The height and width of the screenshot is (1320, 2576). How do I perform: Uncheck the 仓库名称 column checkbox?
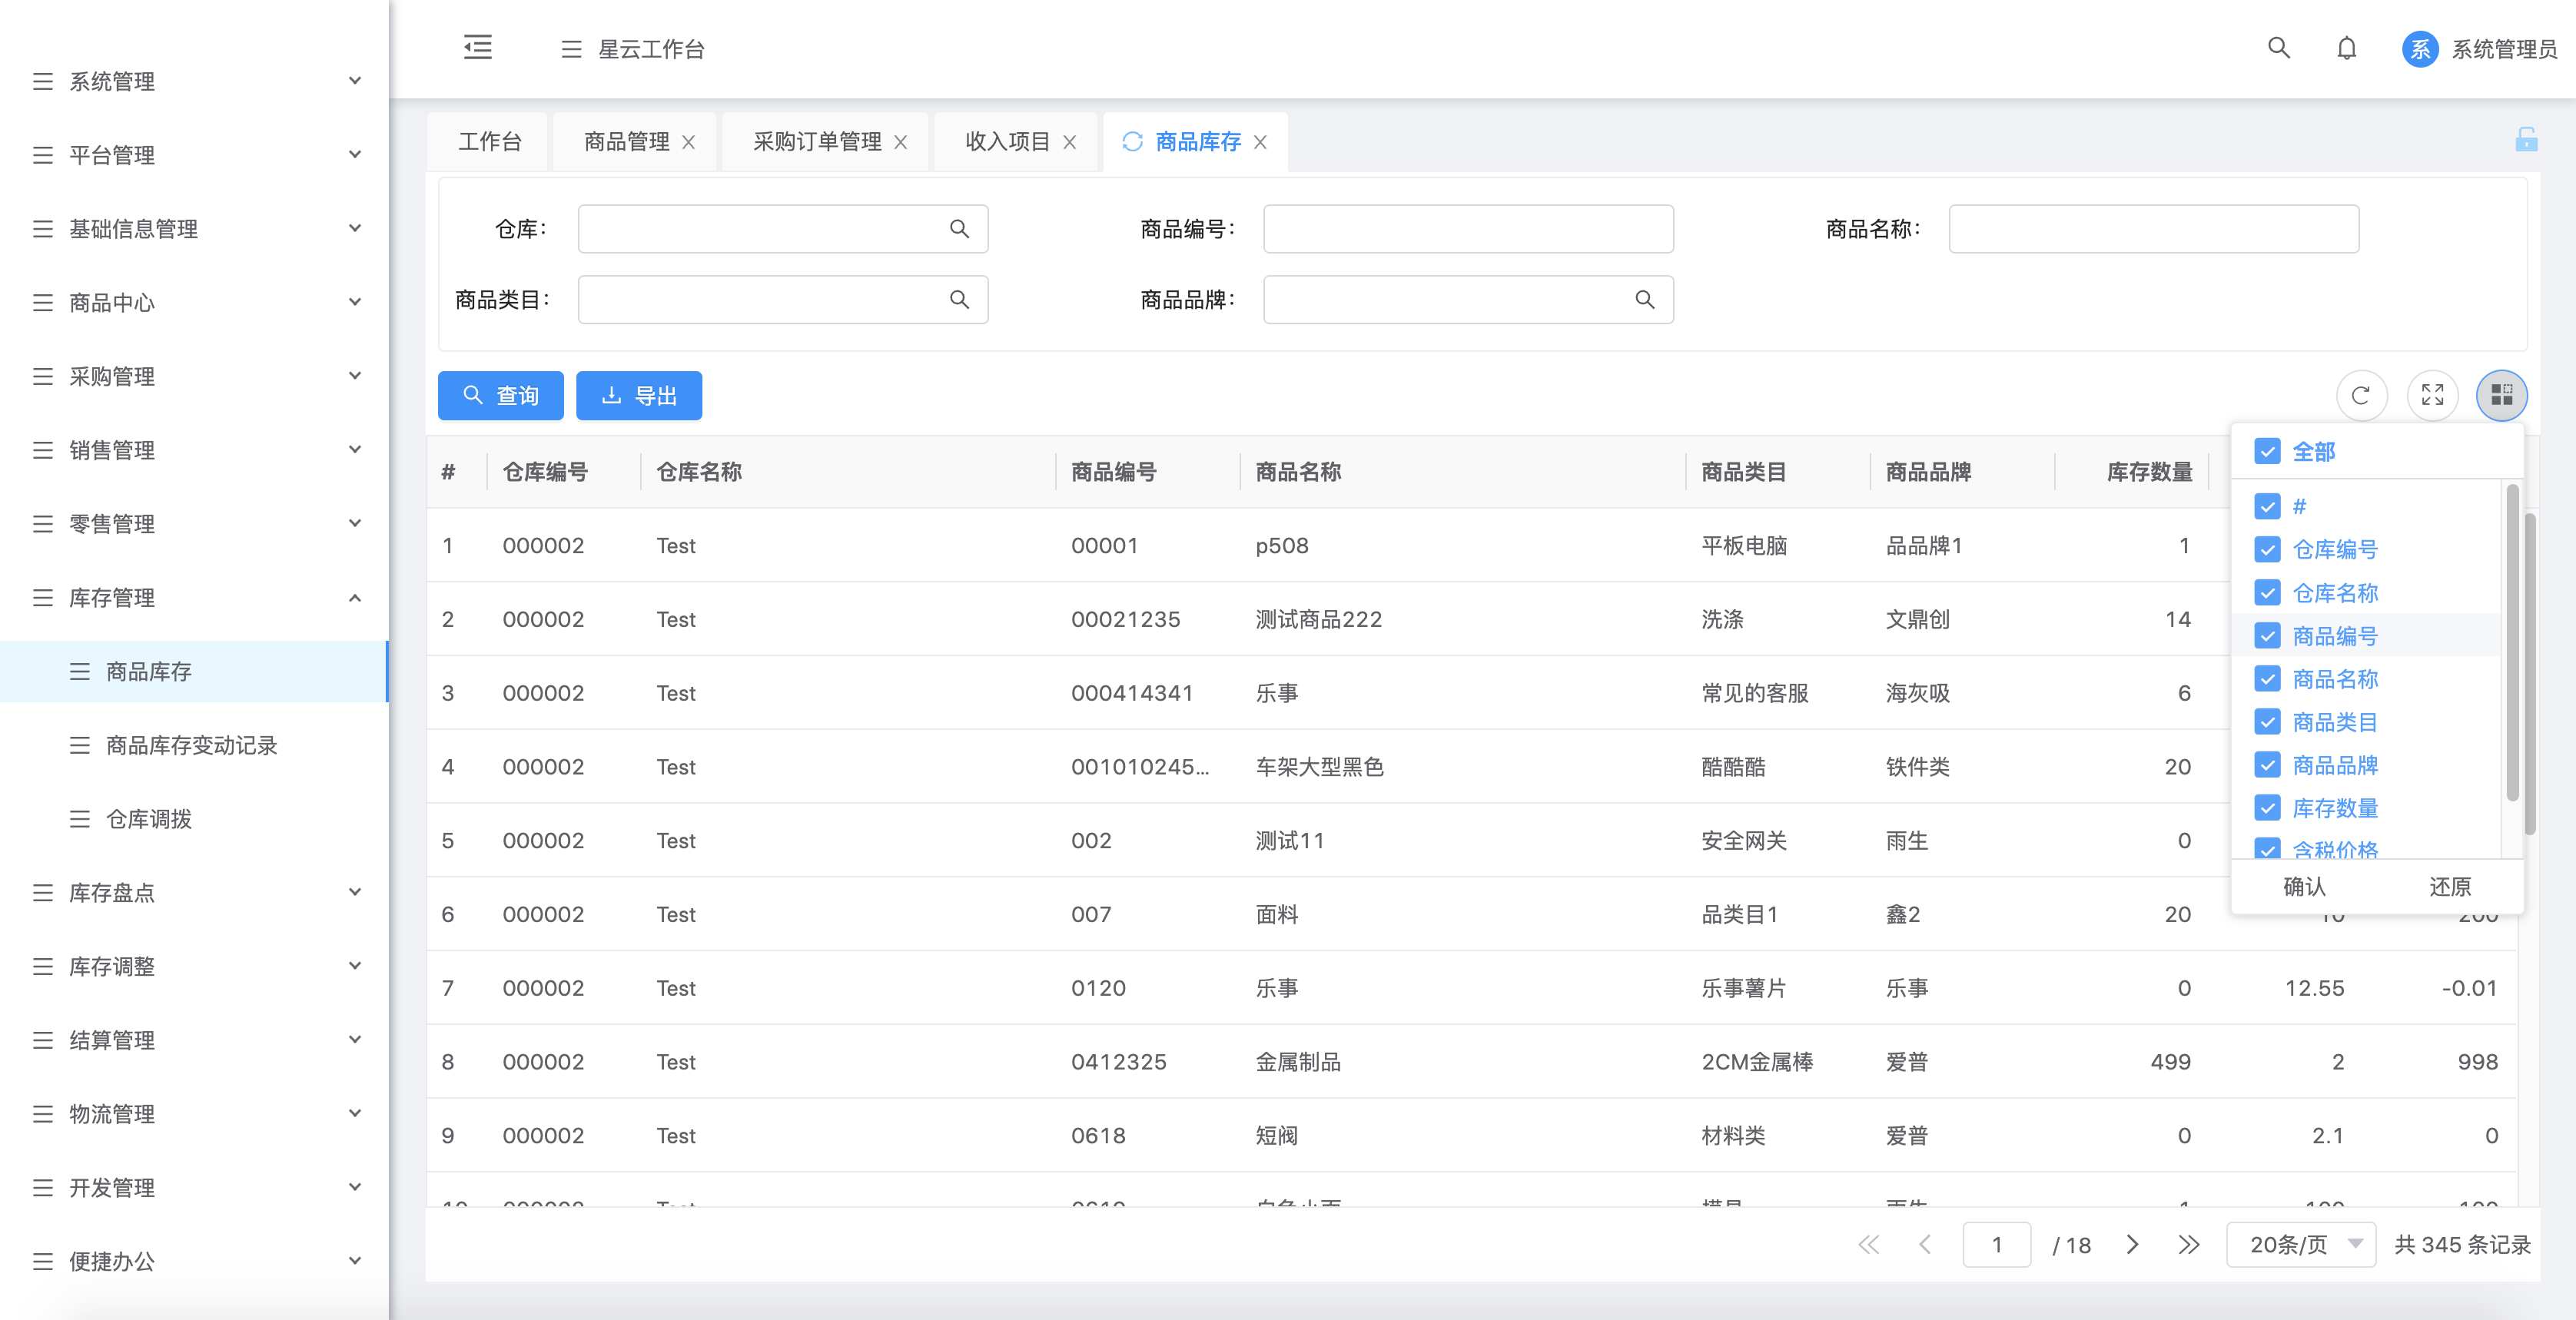point(2267,592)
